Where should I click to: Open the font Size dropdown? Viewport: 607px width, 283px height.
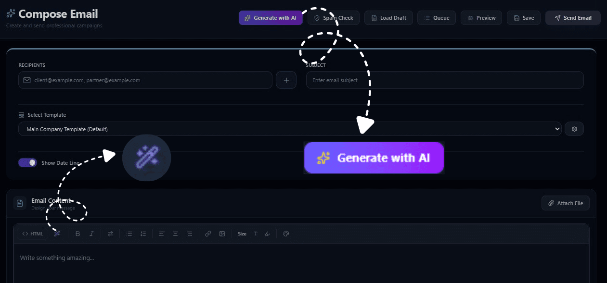click(242, 234)
